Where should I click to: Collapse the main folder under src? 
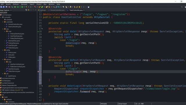1,97
